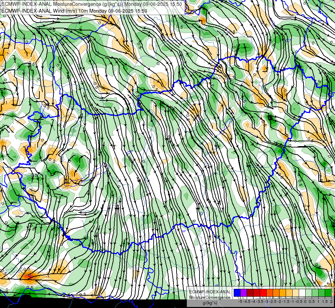335x308 pixels.
Task: Select the palest green legend swatch
Action: click(309, 293)
